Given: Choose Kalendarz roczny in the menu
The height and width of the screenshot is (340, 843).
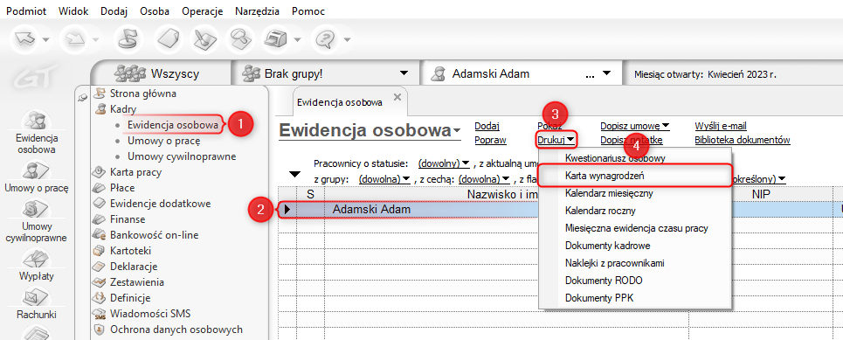Looking at the screenshot, I should (635, 211).
